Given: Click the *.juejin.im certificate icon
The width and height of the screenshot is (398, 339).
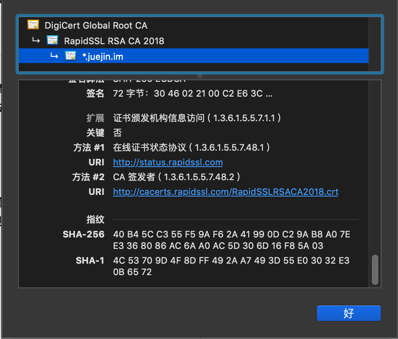Looking at the screenshot, I should [70, 56].
